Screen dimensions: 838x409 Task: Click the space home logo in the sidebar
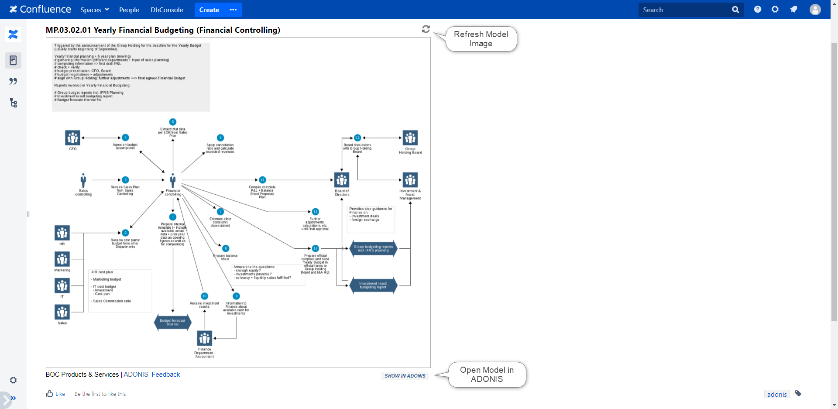[x=13, y=34]
